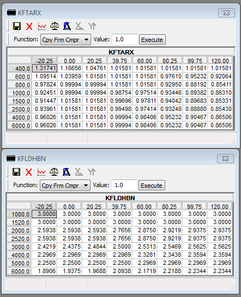Image resolution: width=241 pixels, height=297 pixels.
Task: Open the graph view icon in KFTARX
Action: 42,26
